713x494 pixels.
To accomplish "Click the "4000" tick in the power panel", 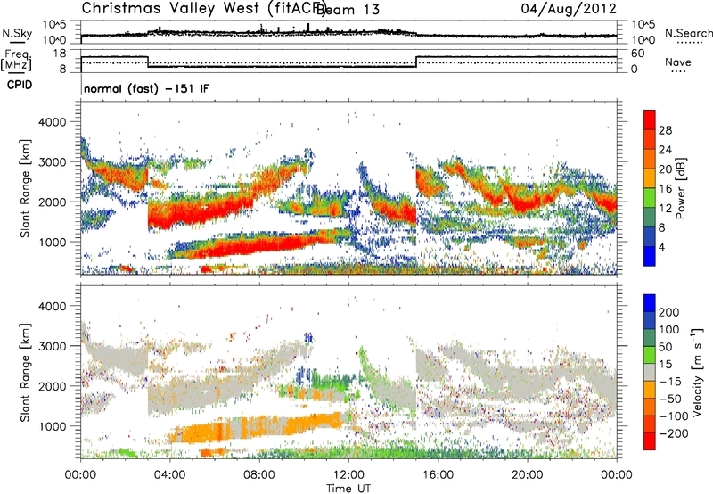I will (x=52, y=122).
